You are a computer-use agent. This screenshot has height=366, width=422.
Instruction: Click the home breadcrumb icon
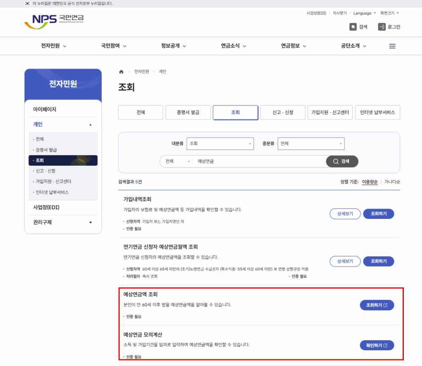click(121, 71)
